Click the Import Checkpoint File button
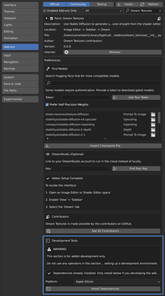 click(x=103, y=146)
